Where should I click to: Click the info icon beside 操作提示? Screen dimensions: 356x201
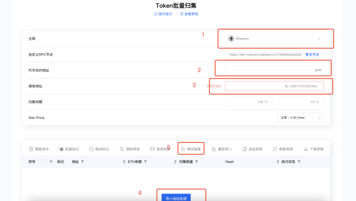pos(156,14)
